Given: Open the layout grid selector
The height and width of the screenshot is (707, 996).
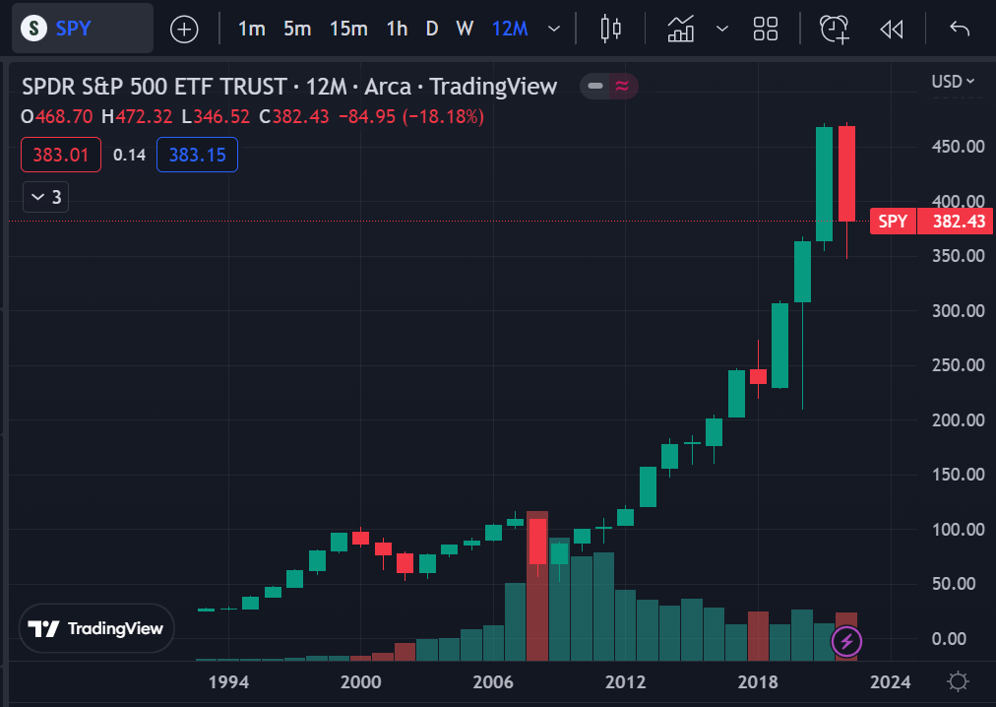Looking at the screenshot, I should coord(766,29).
